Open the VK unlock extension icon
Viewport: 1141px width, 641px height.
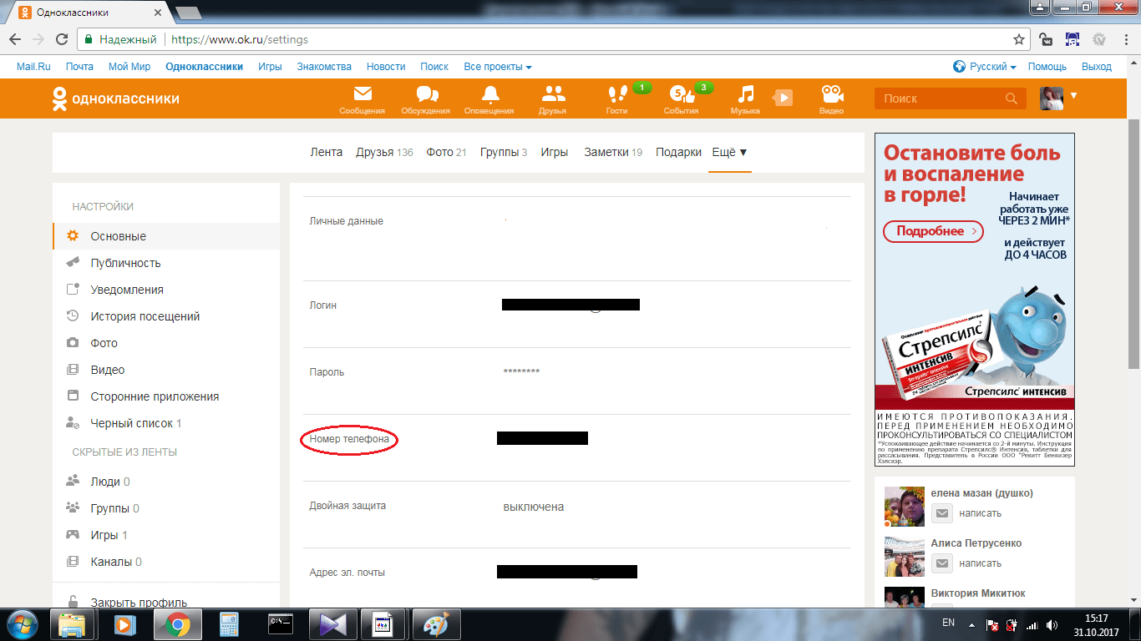click(1046, 39)
